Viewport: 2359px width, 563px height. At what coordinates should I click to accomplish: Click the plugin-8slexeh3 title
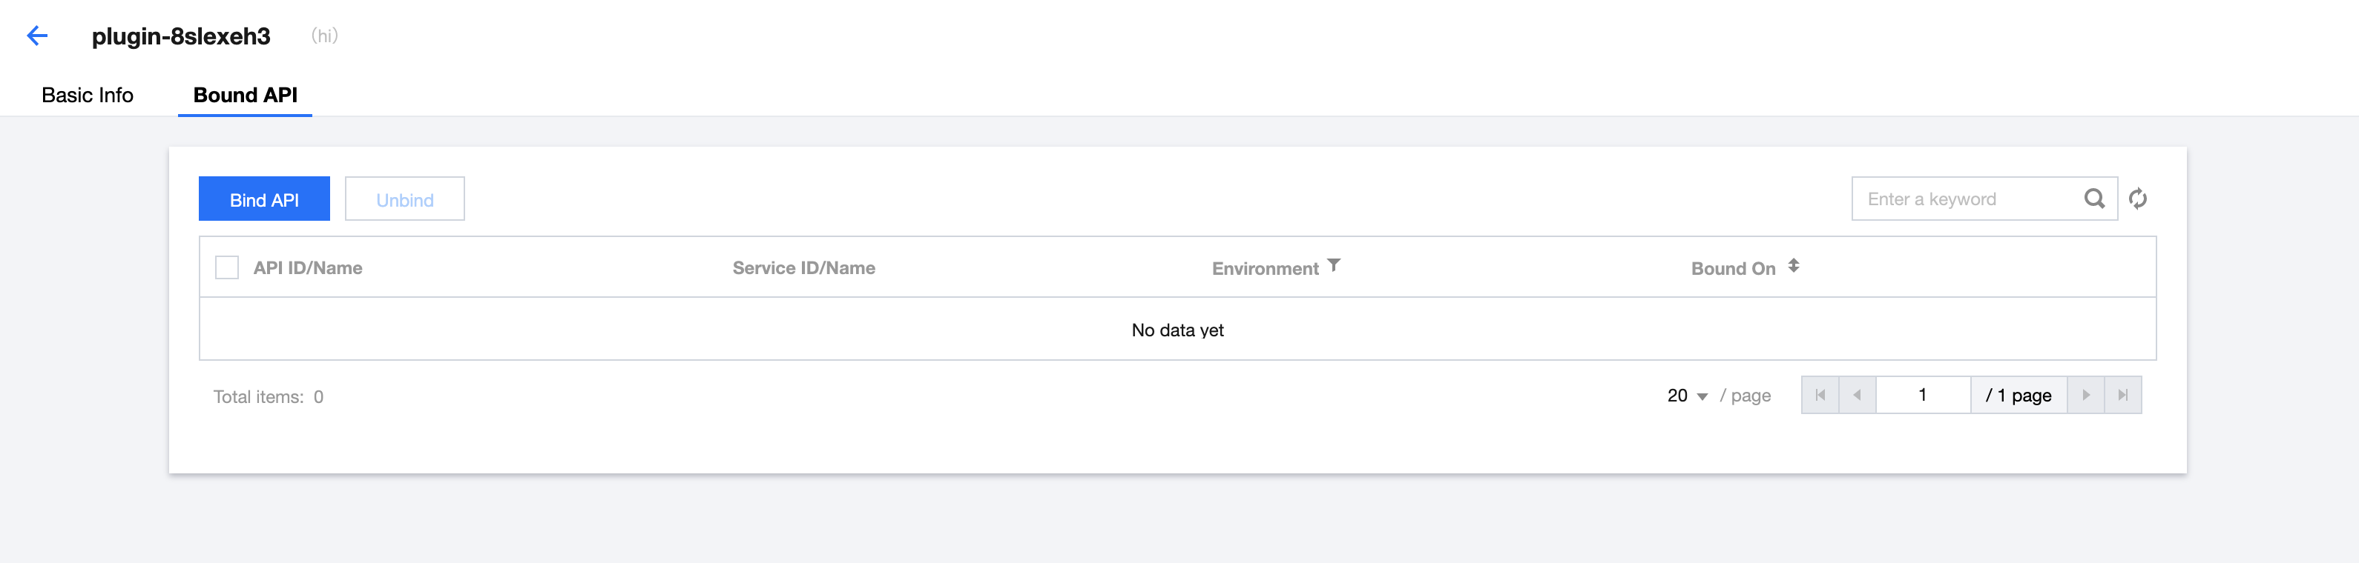181,36
